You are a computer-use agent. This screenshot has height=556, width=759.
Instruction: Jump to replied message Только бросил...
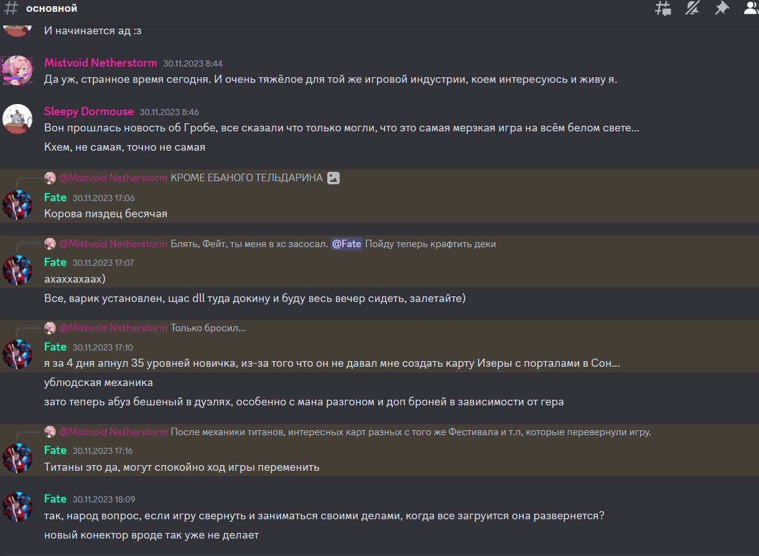208,328
